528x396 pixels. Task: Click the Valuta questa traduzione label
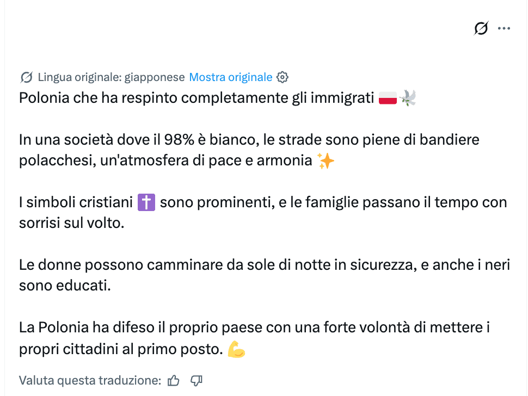coord(90,380)
